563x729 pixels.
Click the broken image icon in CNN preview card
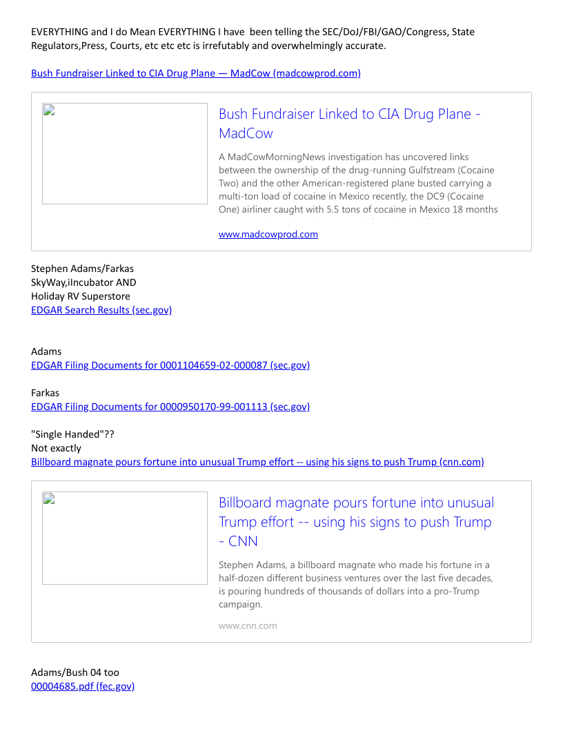pos(48,499)
